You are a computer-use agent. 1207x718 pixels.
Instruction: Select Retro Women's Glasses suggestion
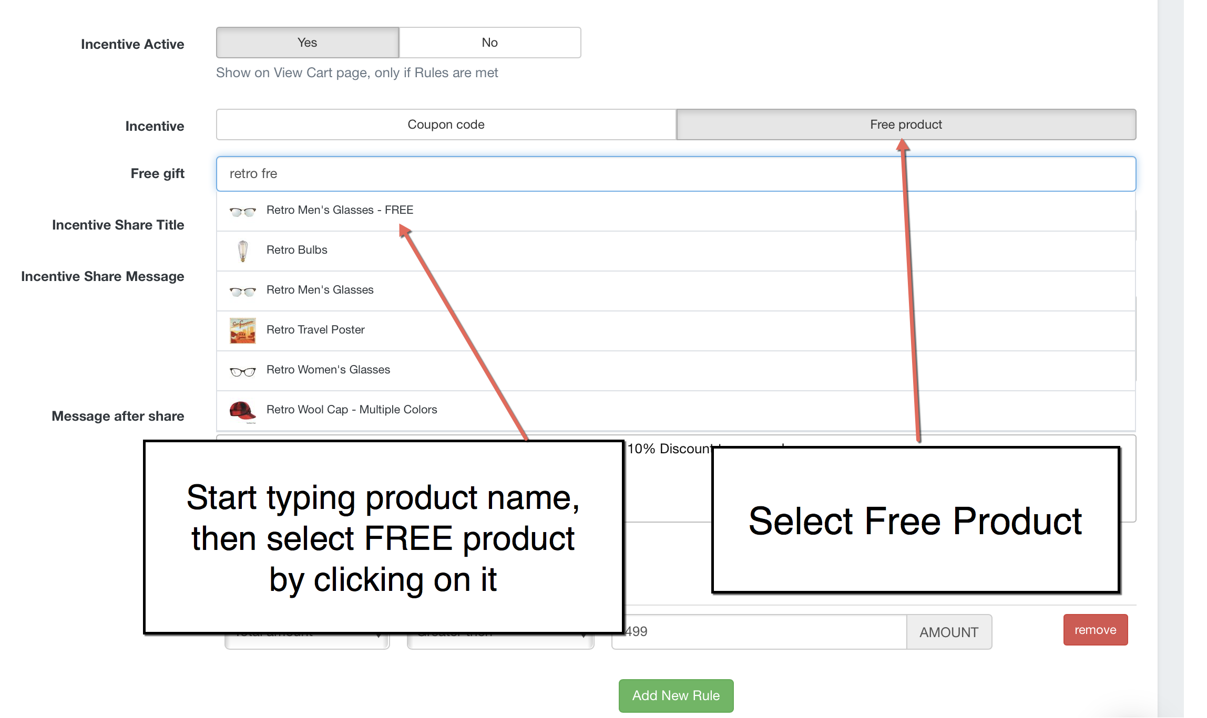tap(676, 371)
